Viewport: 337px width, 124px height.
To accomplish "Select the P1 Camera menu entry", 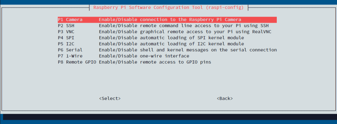I will [167, 20].
